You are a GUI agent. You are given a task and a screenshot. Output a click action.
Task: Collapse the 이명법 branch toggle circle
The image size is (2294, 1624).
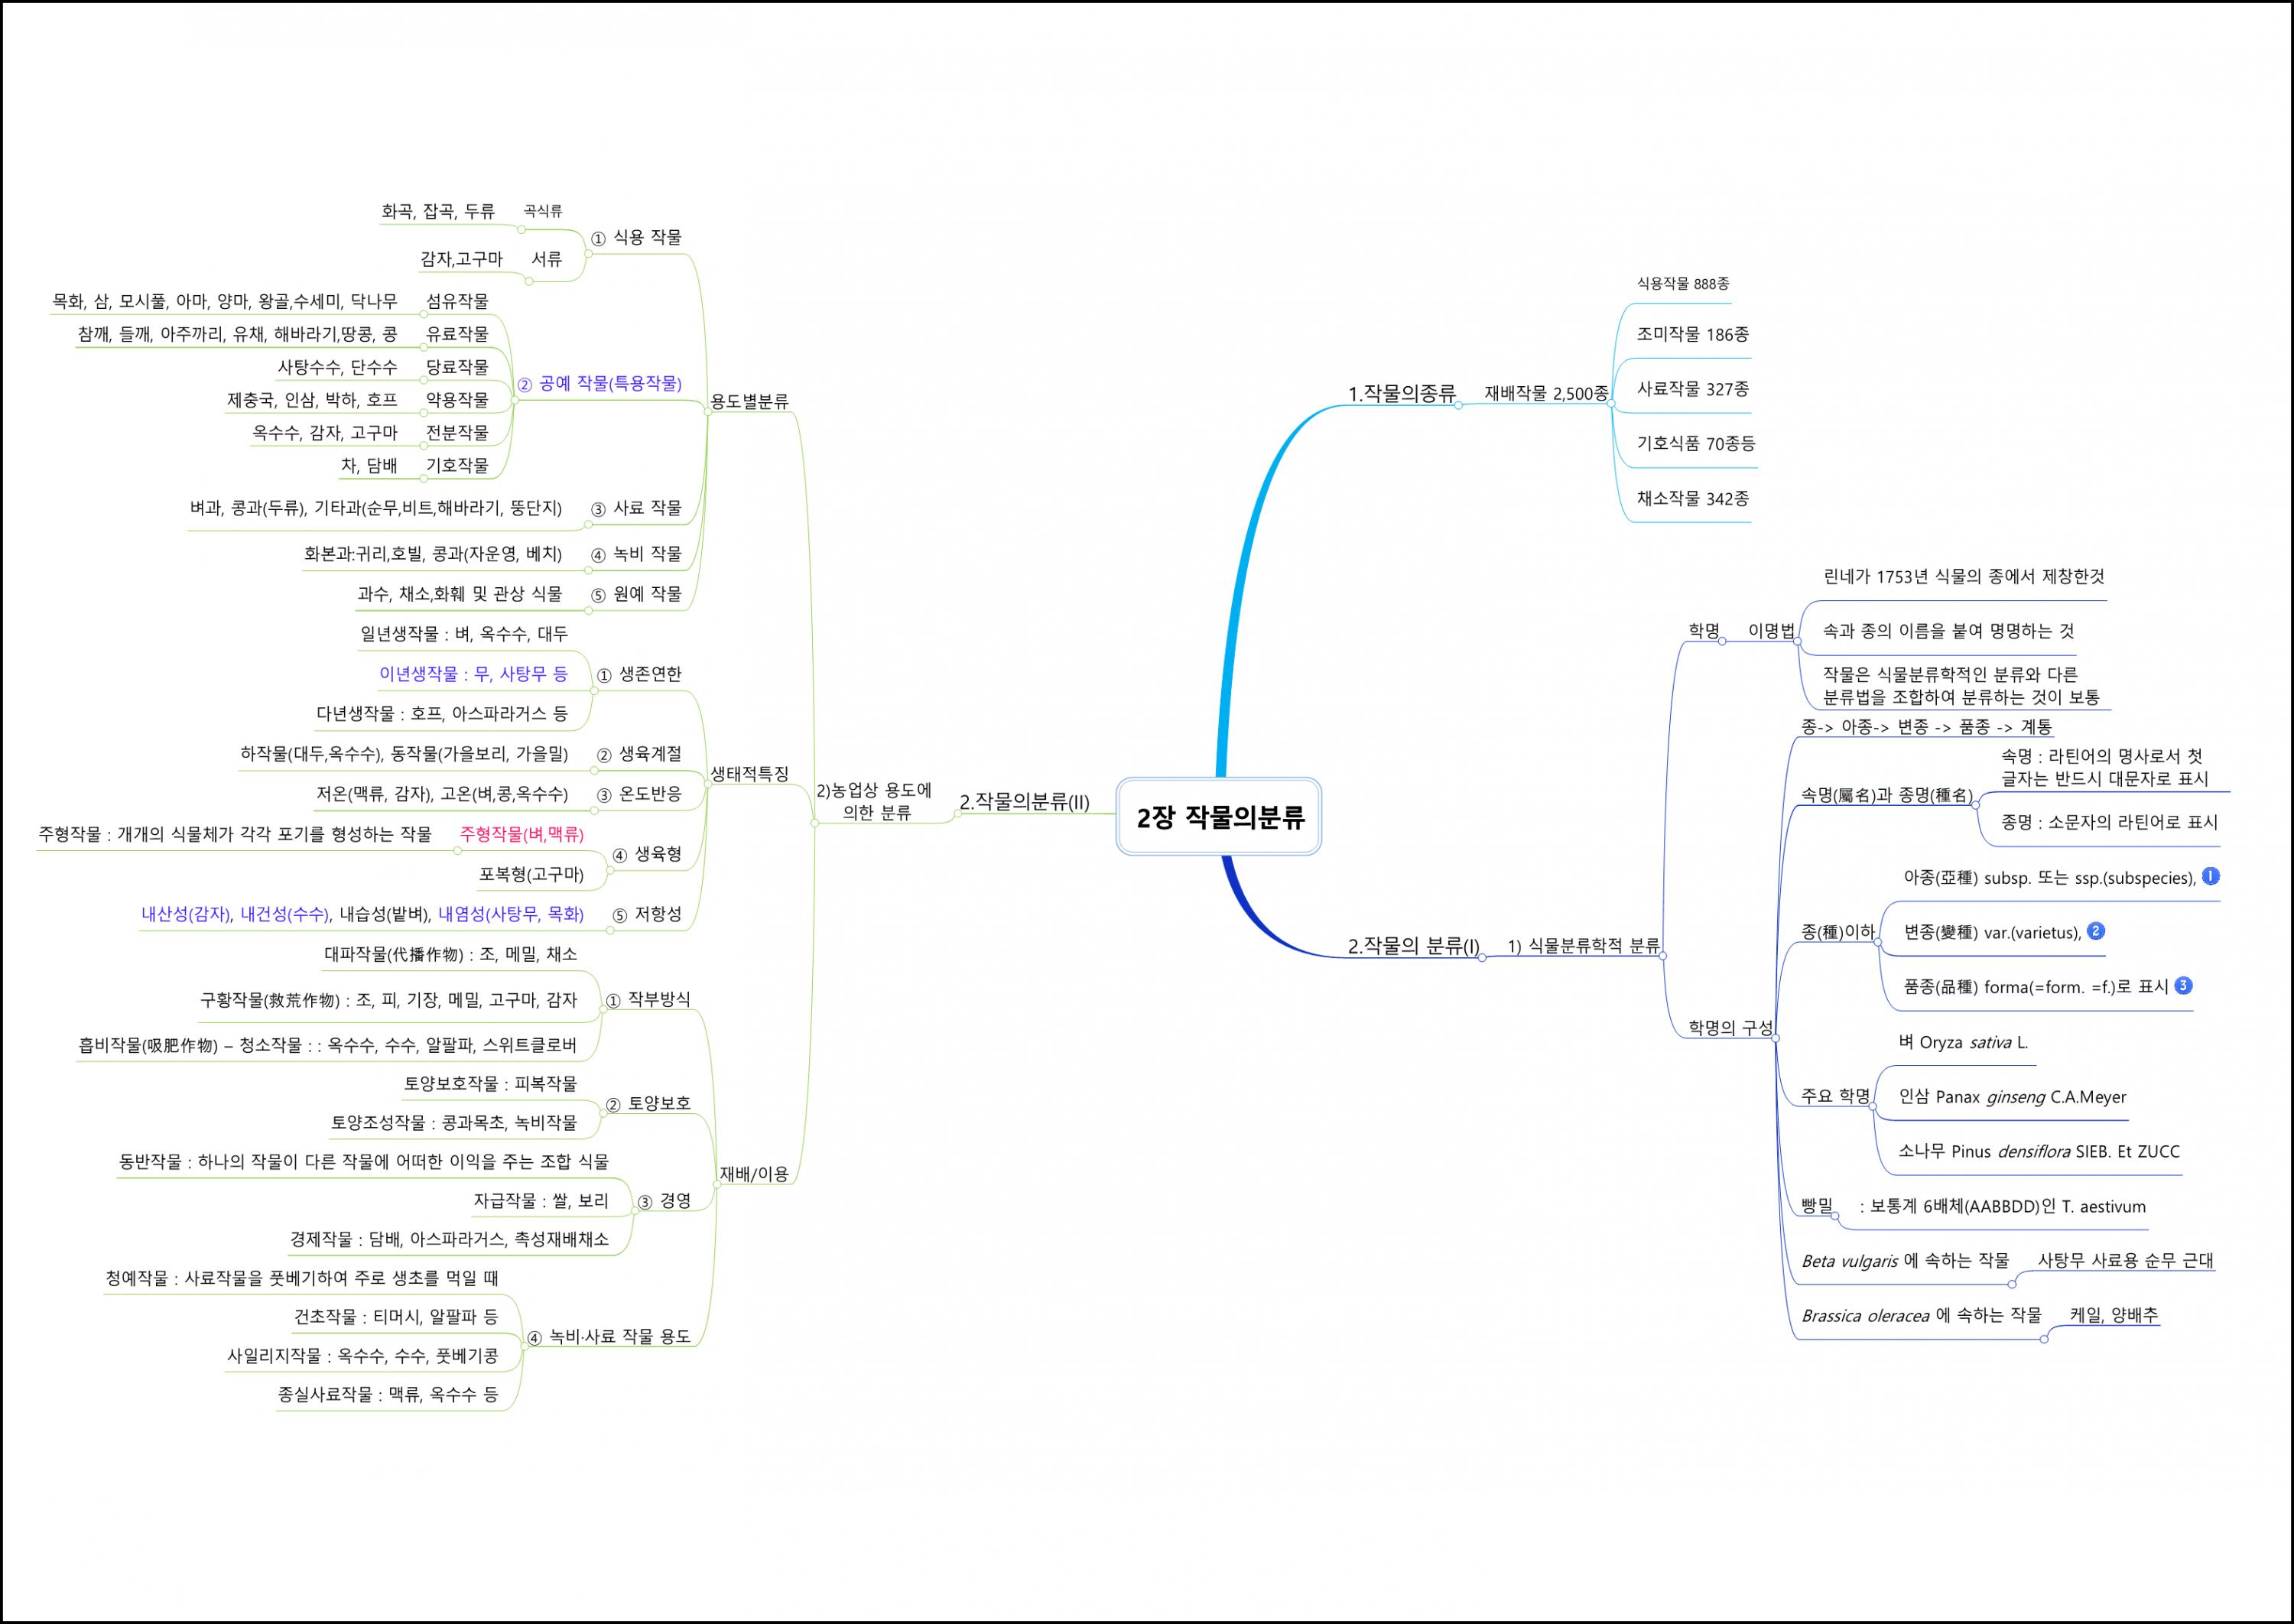(x=1798, y=641)
